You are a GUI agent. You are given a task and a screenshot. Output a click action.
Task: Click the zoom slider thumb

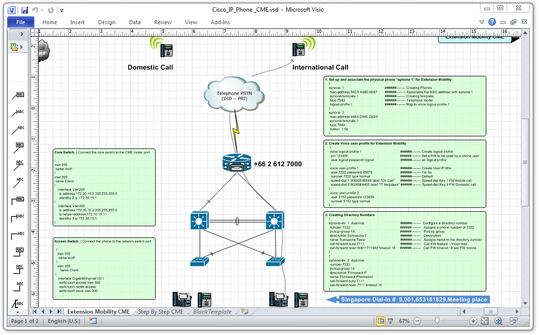(437, 321)
